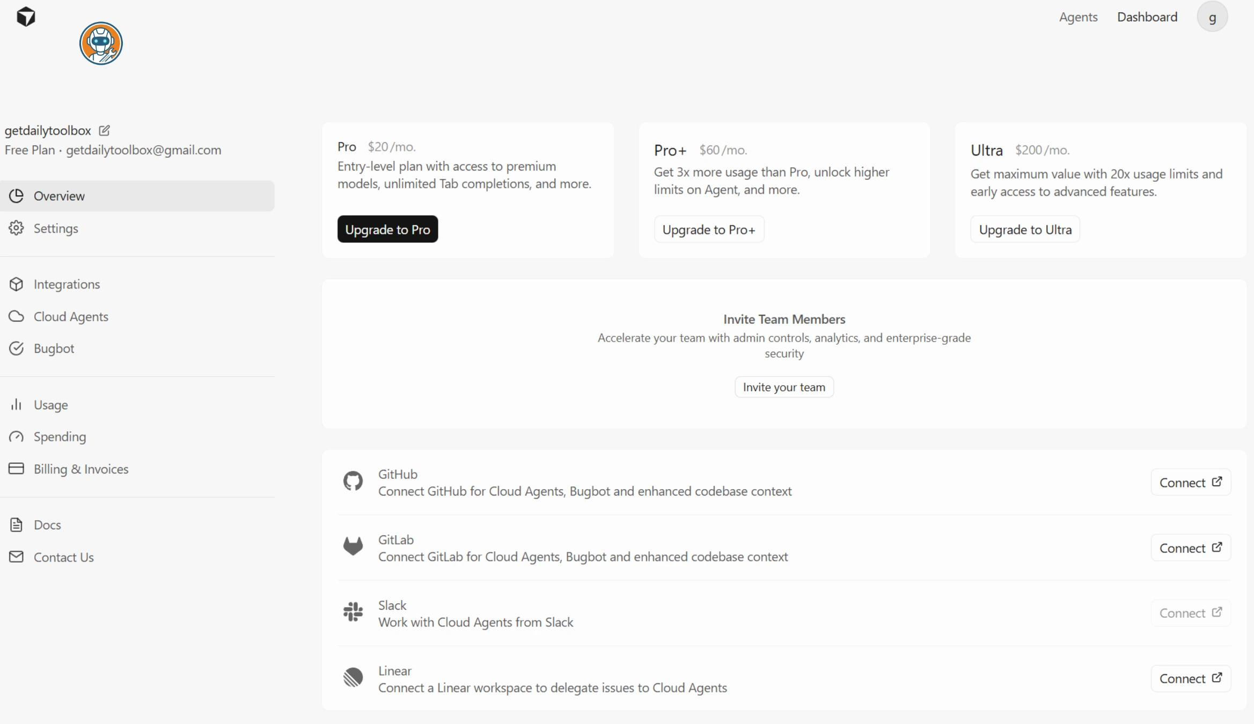Open the Docs link in sidebar

click(47, 525)
